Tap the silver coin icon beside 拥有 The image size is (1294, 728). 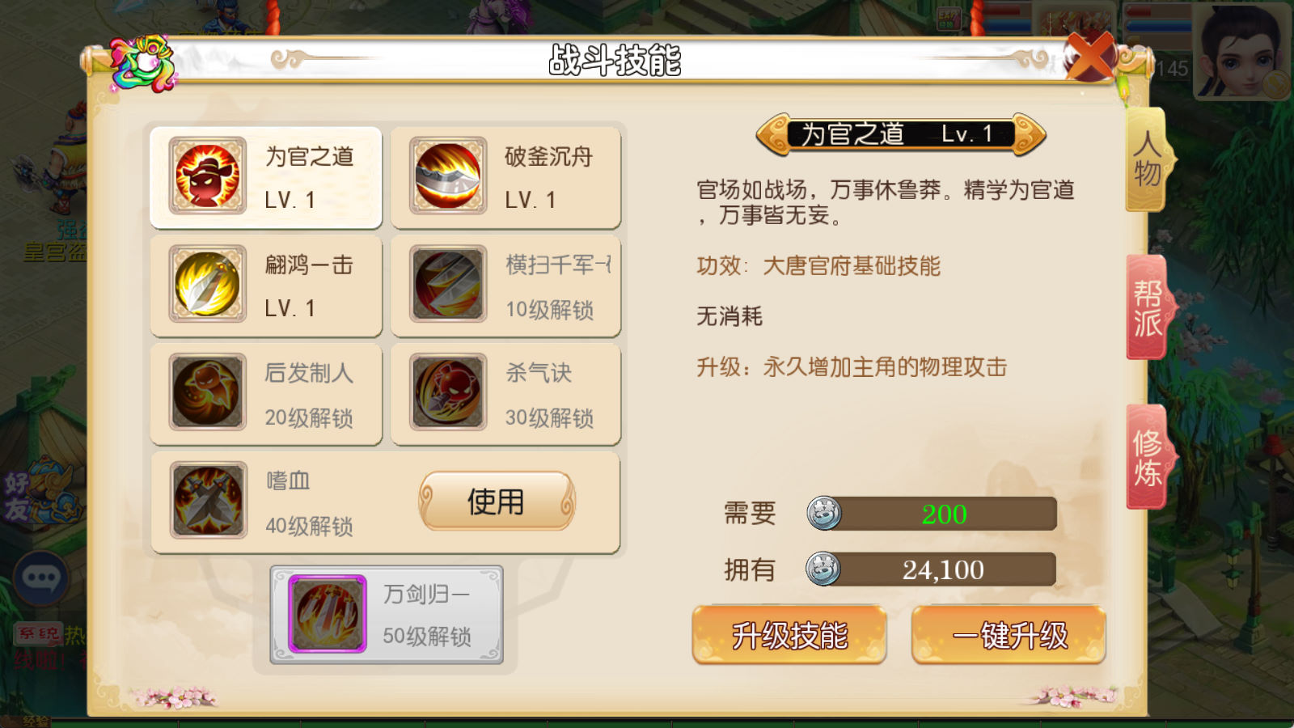(823, 569)
